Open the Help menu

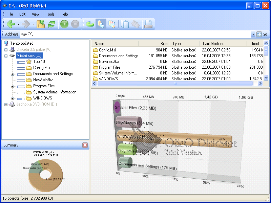[x=64, y=14]
